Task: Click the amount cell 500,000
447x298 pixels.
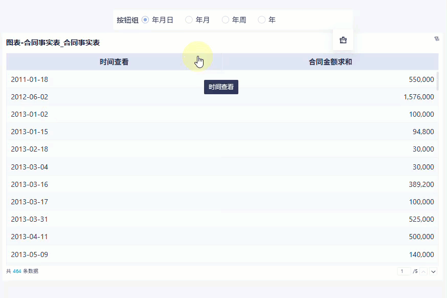Action: click(421, 237)
